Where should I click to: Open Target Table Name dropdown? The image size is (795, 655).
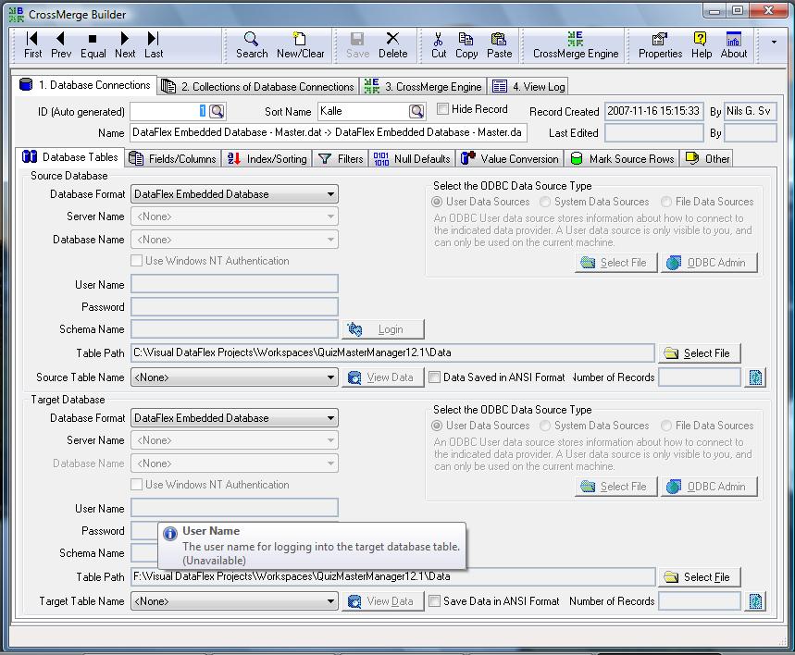coord(234,600)
